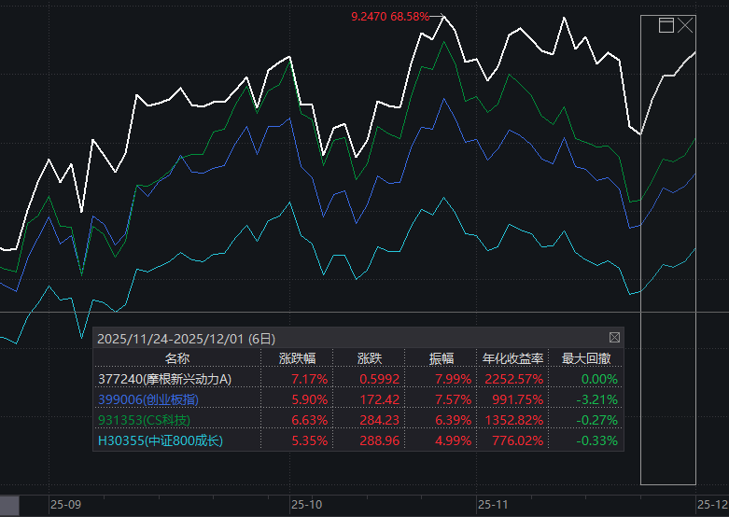Select the H30355(中证800成长) row
The width and height of the screenshot is (729, 517).
pyautogui.click(x=358, y=440)
